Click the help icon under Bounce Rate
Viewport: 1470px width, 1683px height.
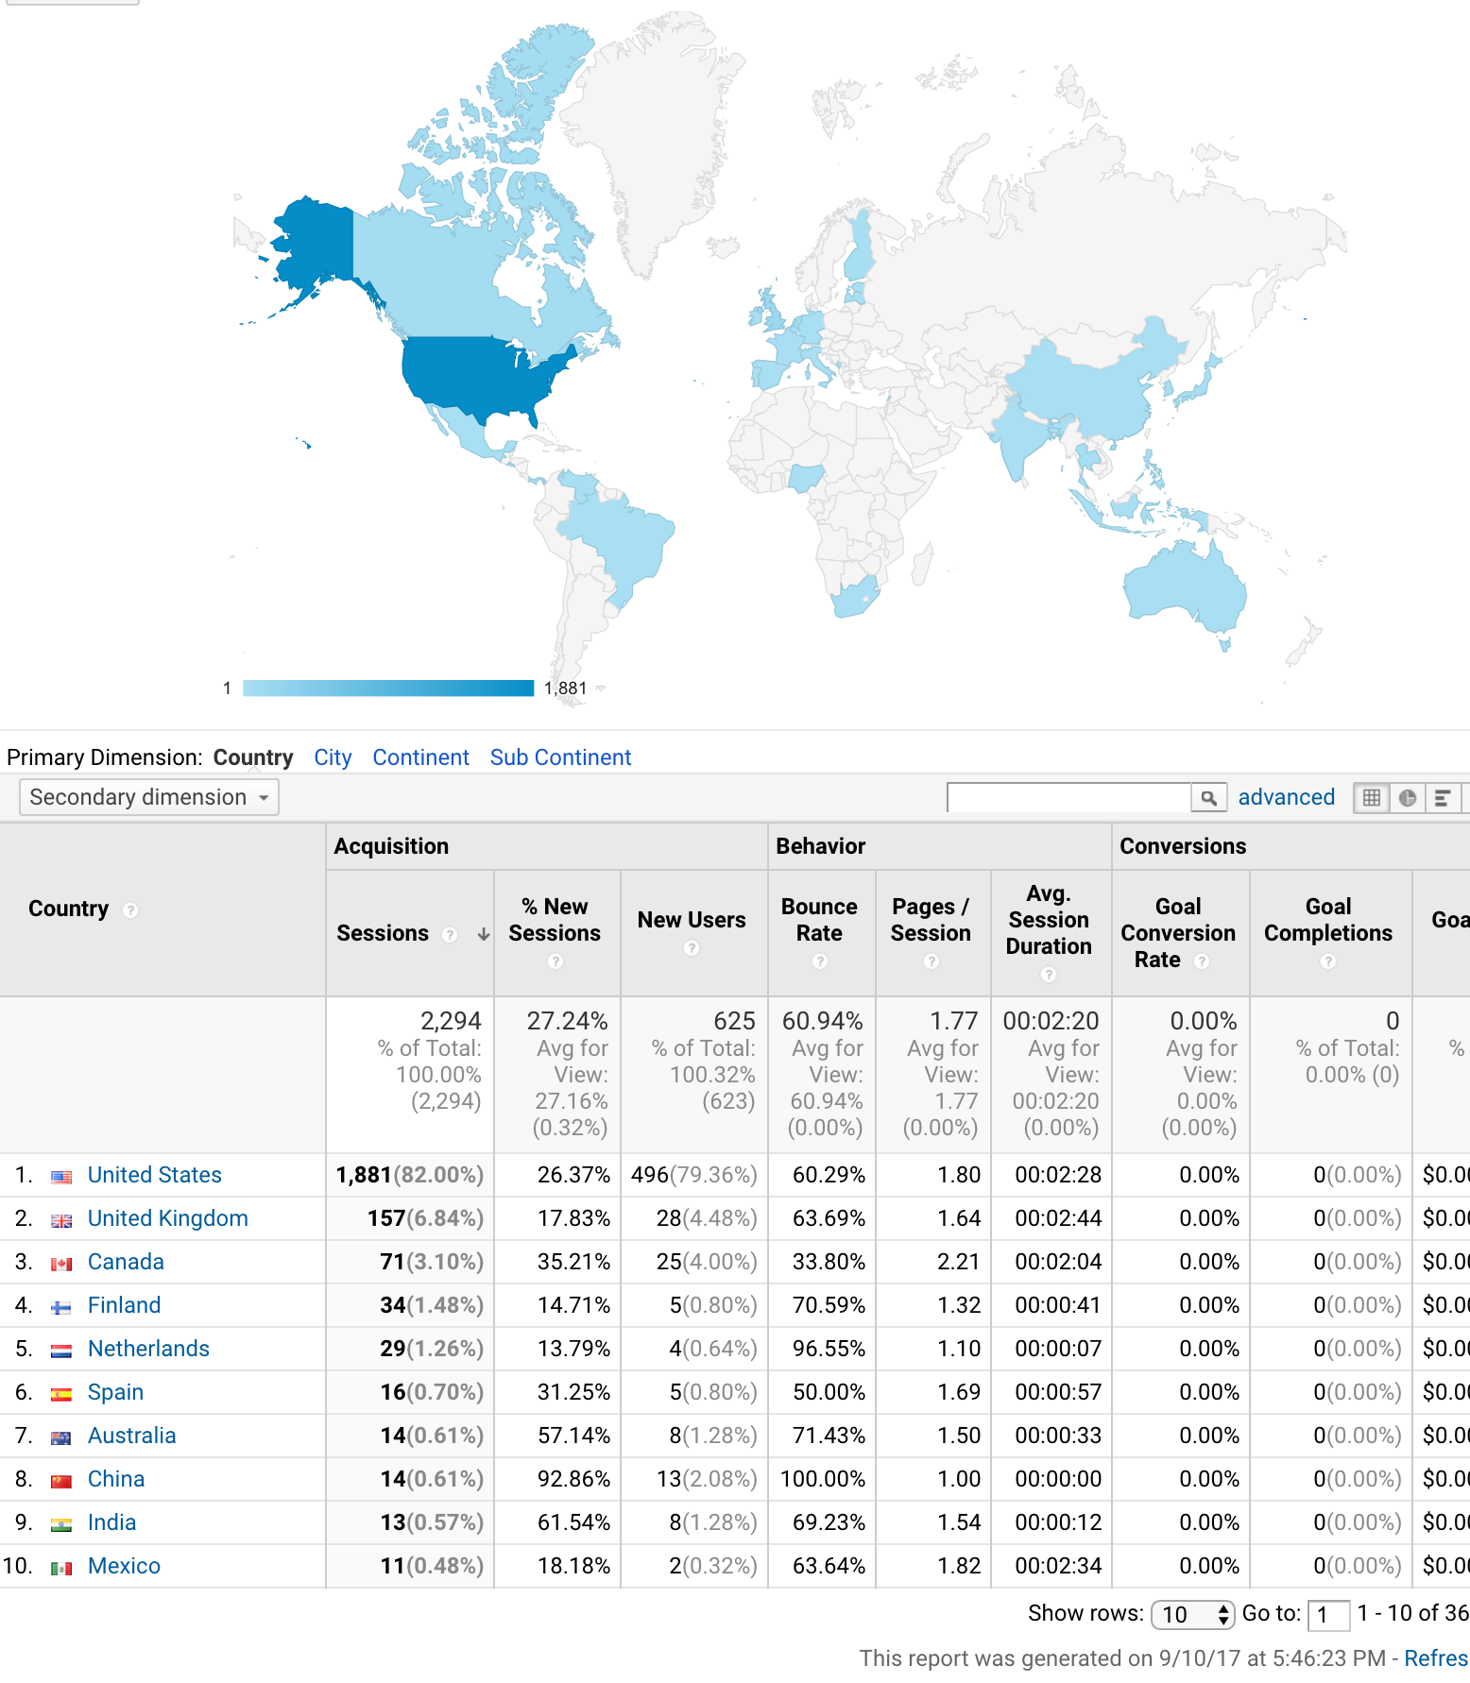[819, 961]
